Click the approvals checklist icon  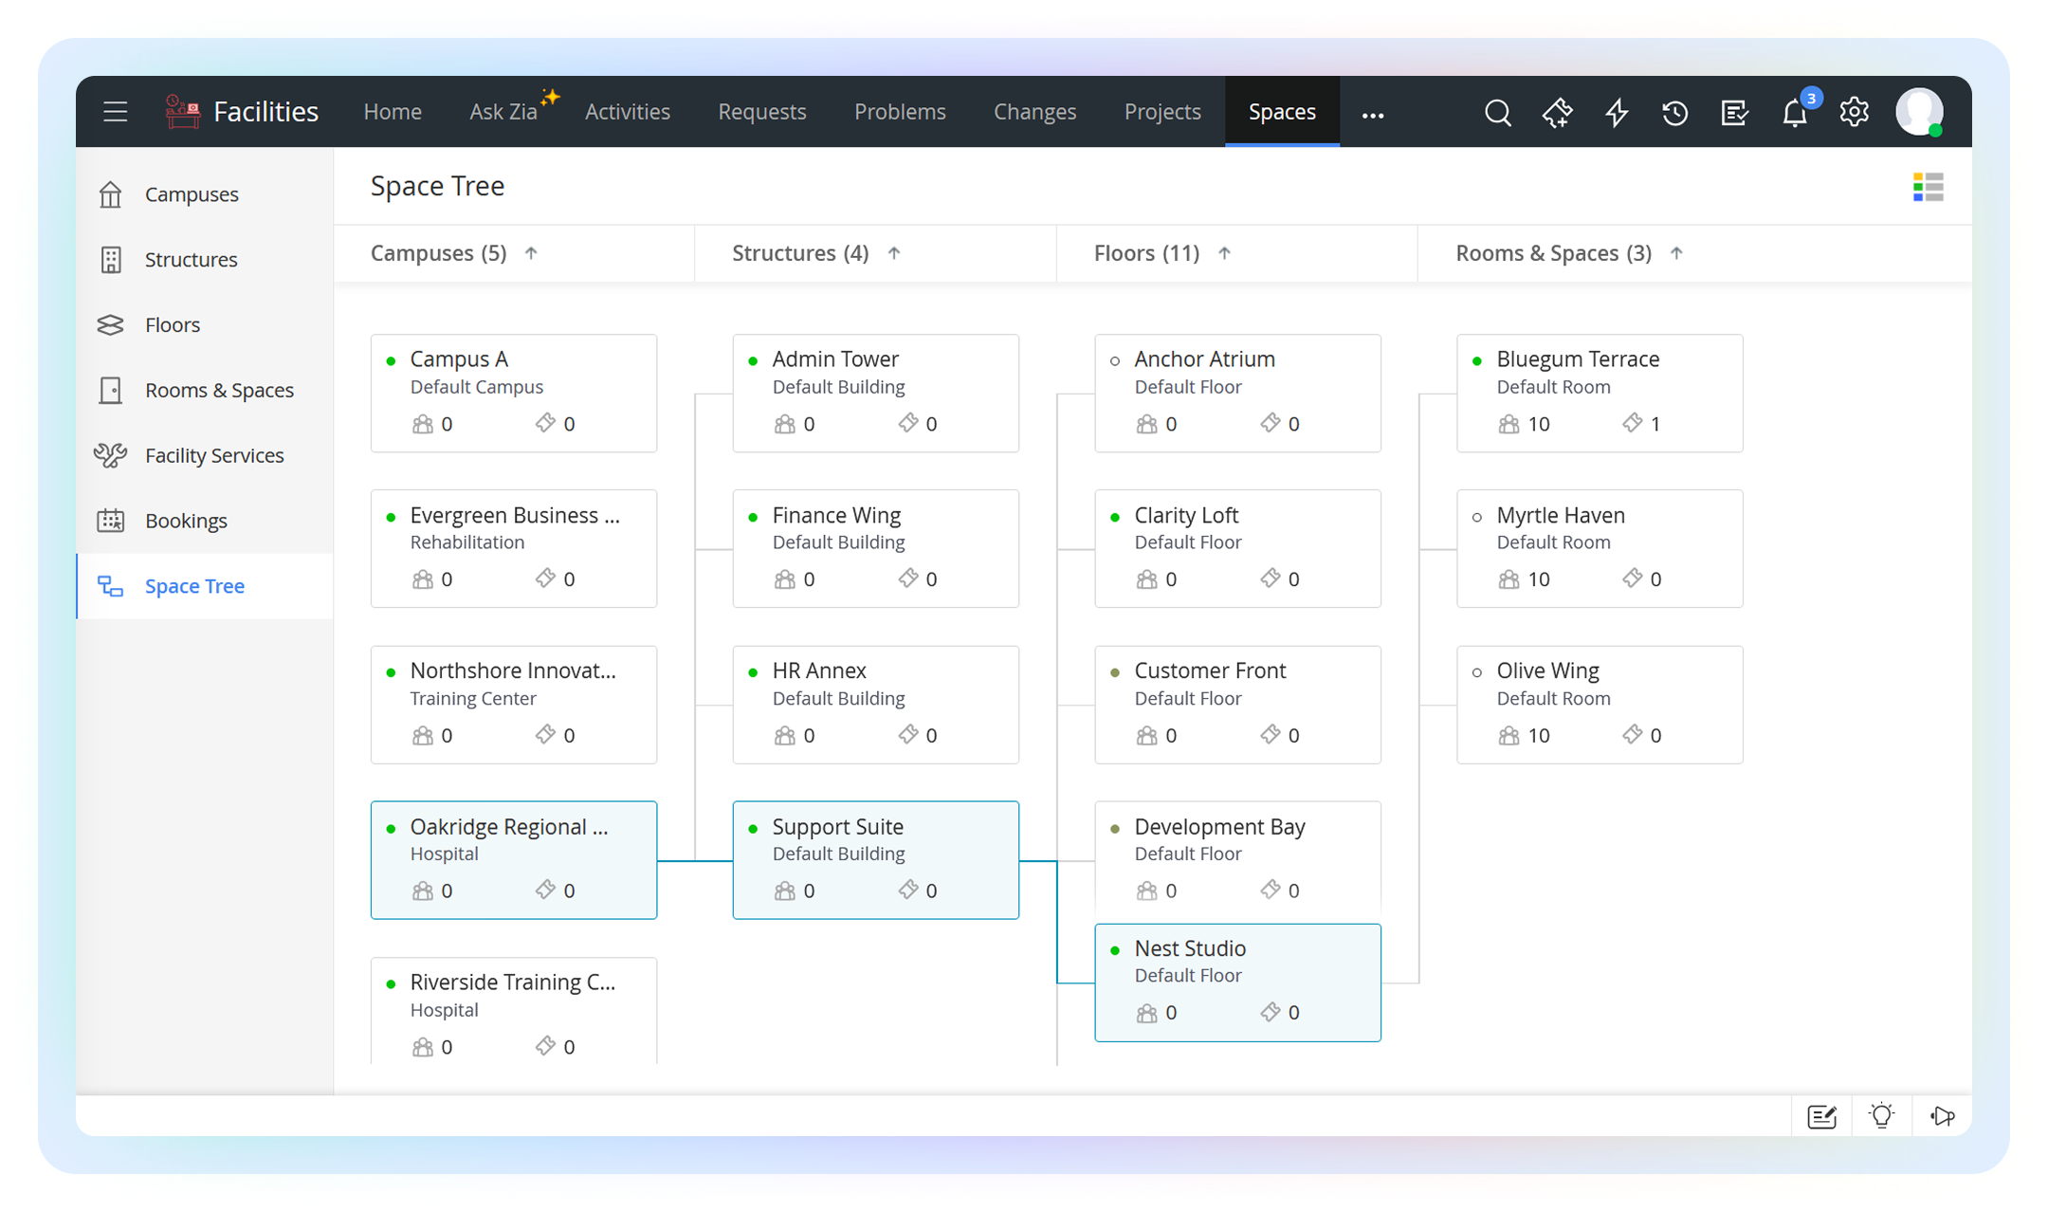tap(1734, 112)
